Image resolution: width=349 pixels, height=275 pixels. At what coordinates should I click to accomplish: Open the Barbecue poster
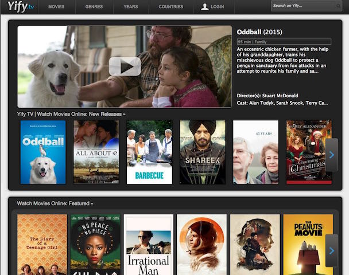(149, 152)
